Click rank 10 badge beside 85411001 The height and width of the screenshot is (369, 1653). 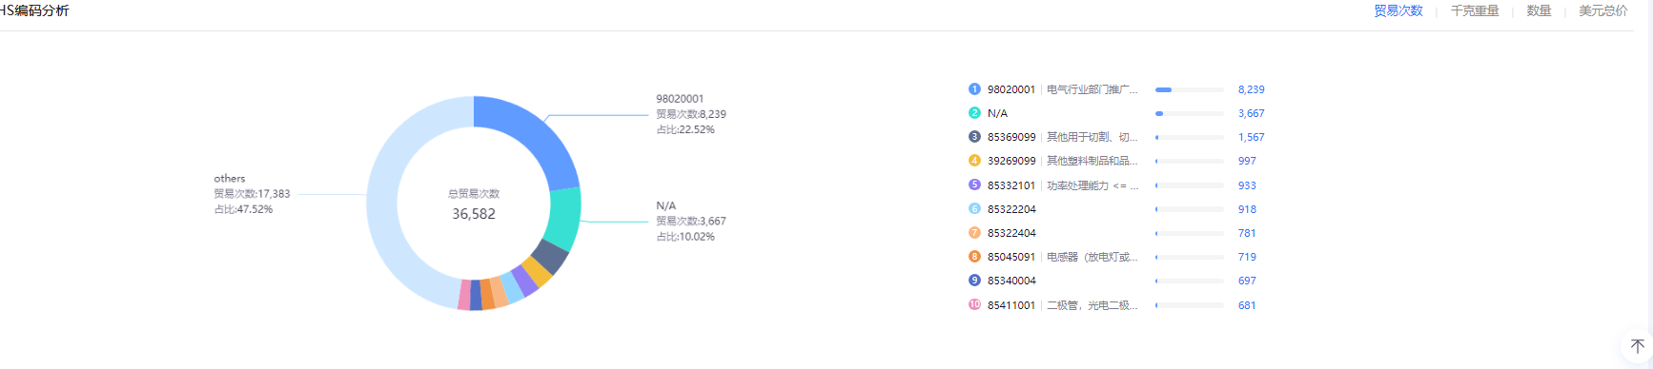[x=974, y=305]
